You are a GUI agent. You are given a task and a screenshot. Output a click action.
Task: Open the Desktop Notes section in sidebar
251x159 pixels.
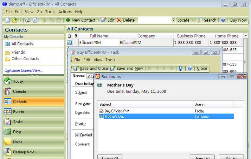click(x=33, y=152)
